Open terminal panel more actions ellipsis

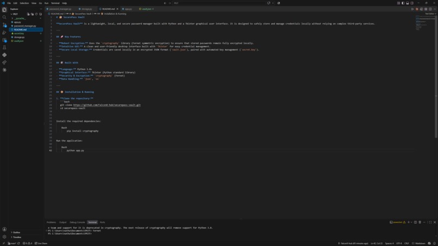click(424, 222)
